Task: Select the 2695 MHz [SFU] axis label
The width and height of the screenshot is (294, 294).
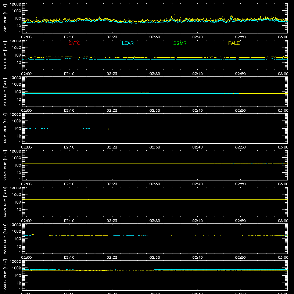Action: click(5, 165)
